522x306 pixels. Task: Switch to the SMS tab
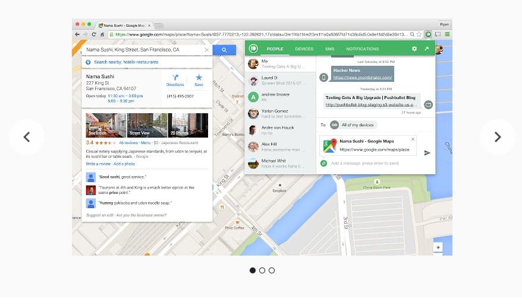329,49
